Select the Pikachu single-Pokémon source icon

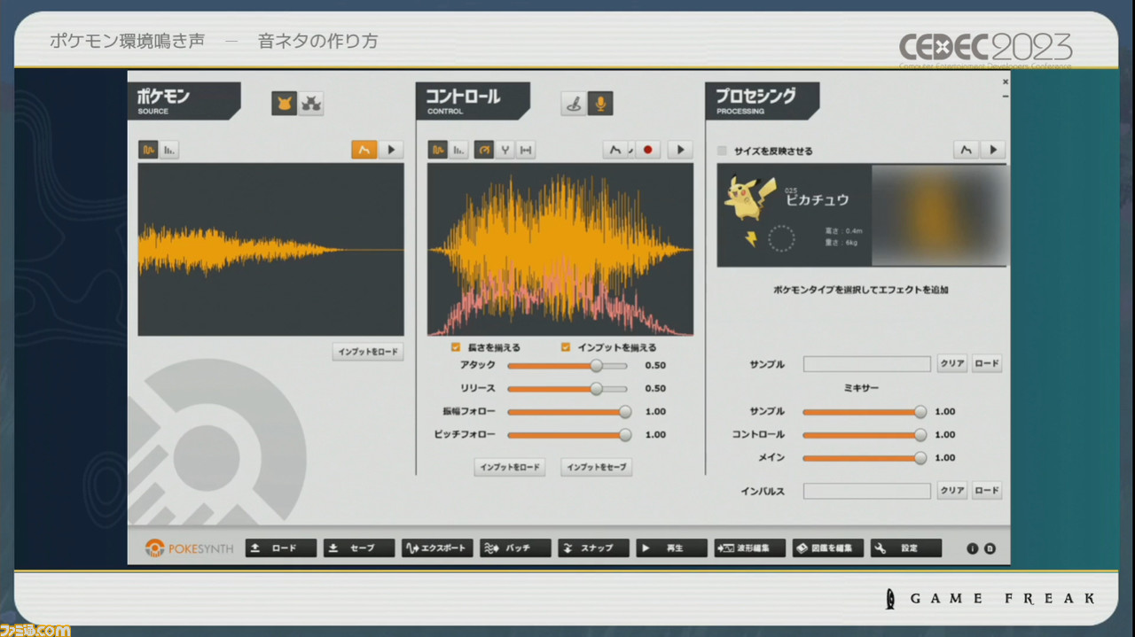[x=286, y=101]
